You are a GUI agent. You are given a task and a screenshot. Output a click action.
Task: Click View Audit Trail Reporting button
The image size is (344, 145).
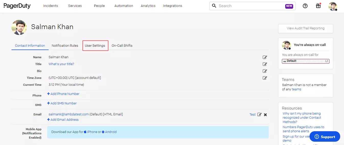pos(305,28)
